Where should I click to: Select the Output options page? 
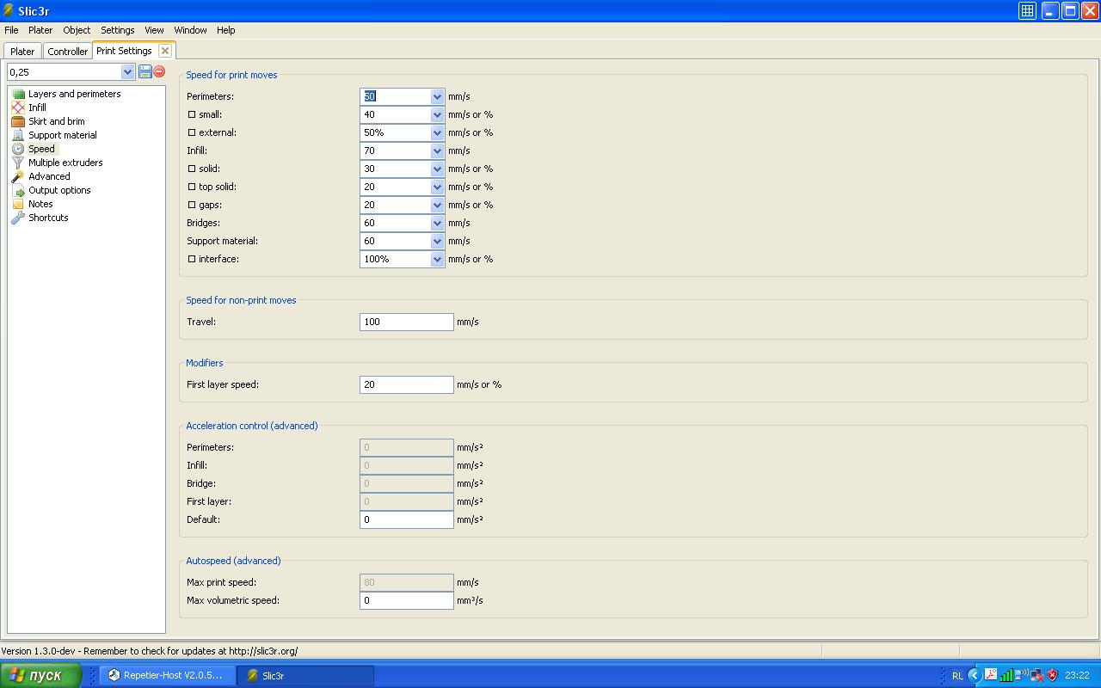coord(58,190)
